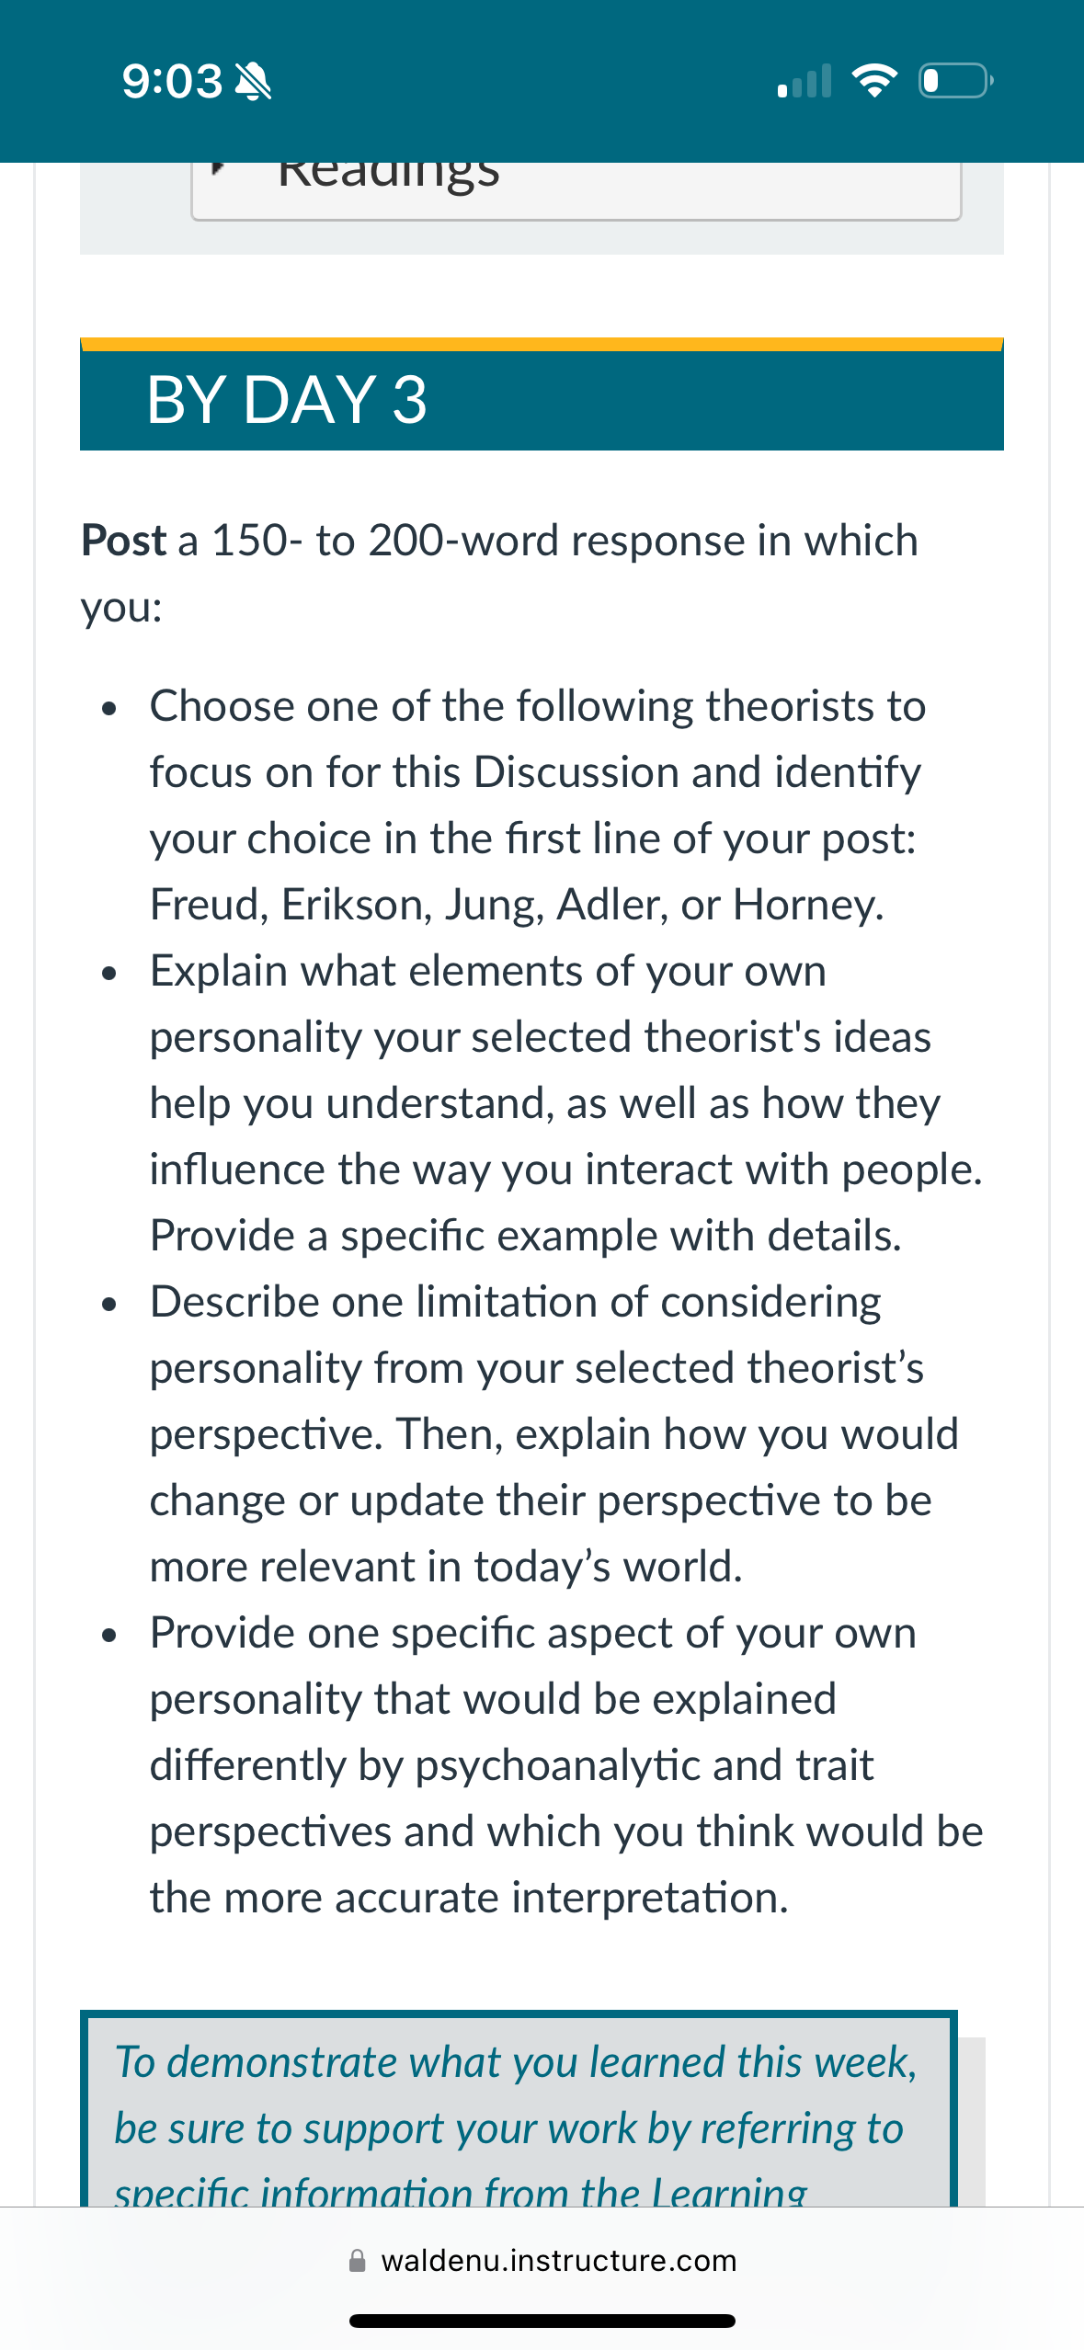Tap the bold Post word

pyautogui.click(x=124, y=541)
